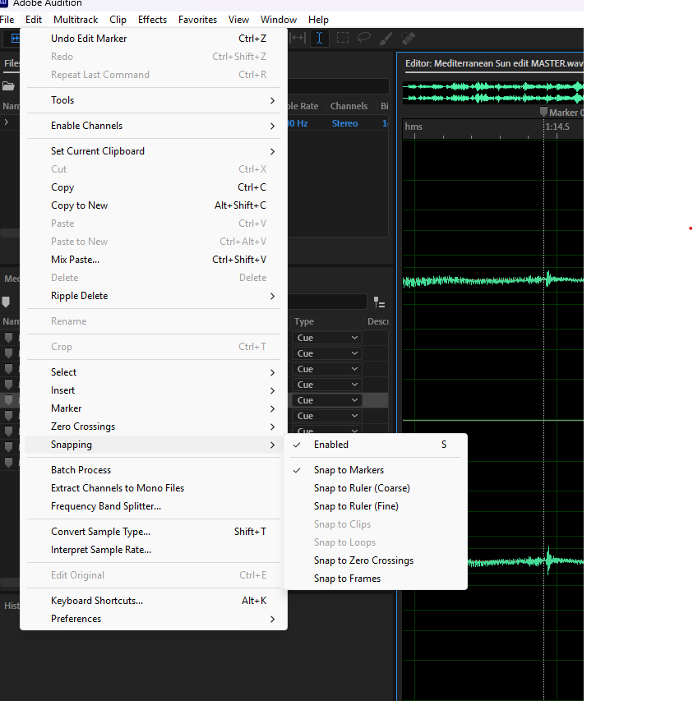Click the Stereo channel value
Image resolution: width=693 pixels, height=701 pixels.
(344, 123)
